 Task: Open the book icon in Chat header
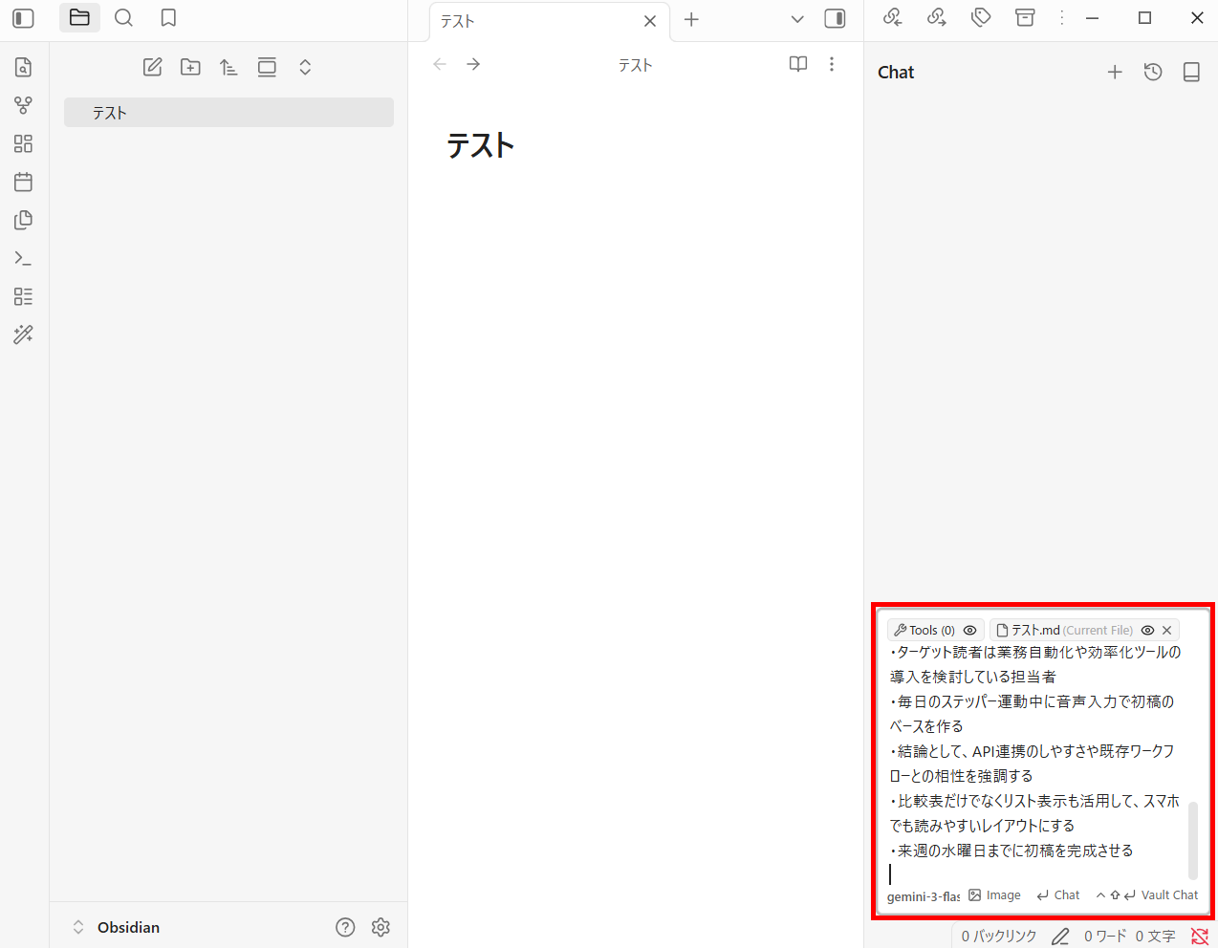1191,72
